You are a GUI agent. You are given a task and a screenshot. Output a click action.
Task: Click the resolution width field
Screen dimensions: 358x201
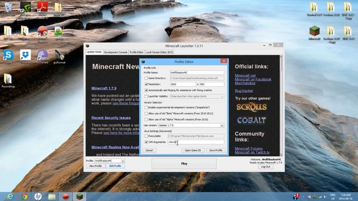point(183,84)
